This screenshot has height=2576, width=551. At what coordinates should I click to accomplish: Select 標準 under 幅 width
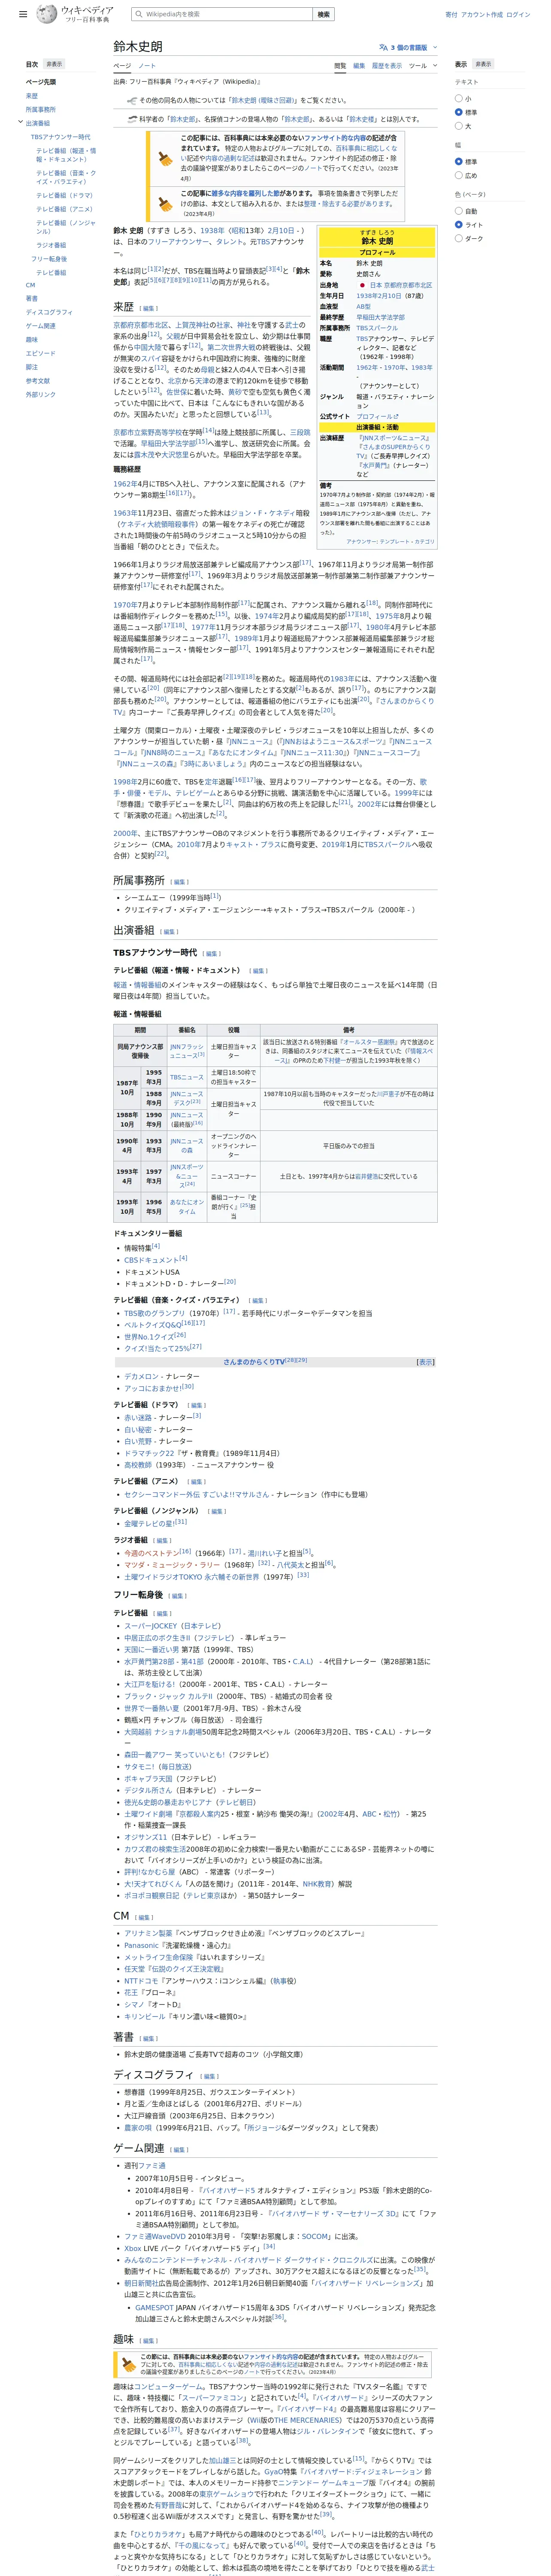coord(459,162)
